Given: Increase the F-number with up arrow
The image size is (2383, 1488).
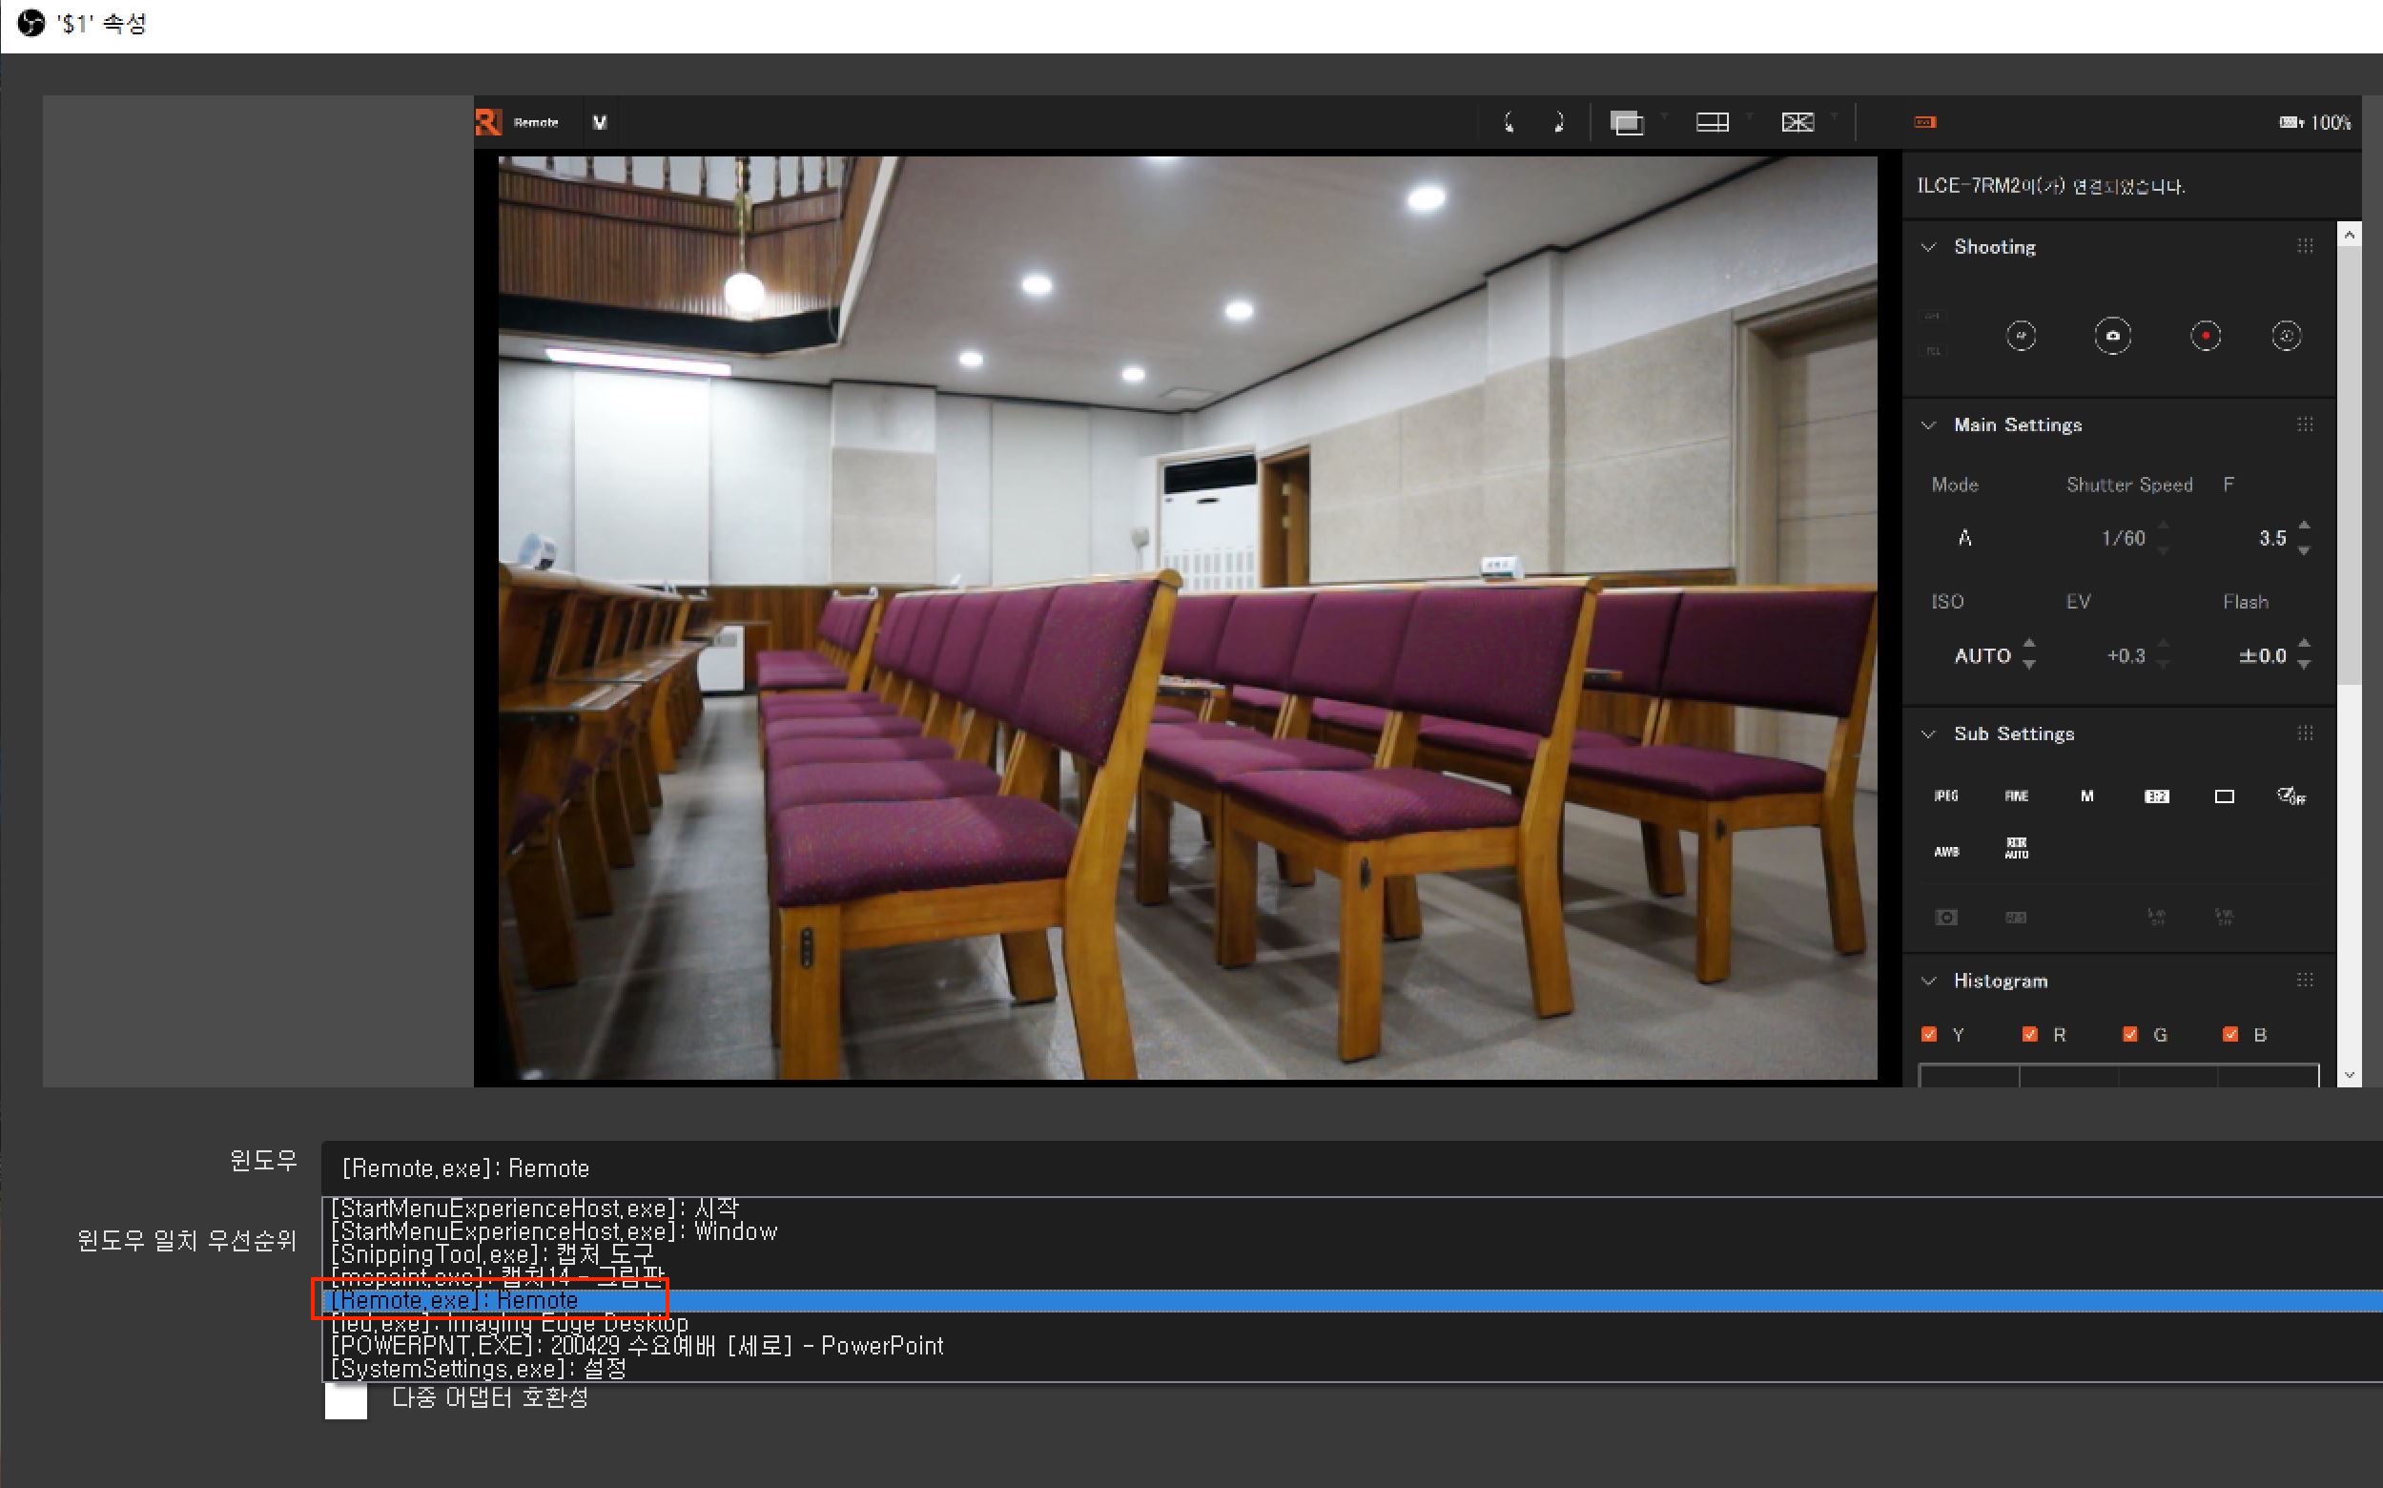Looking at the screenshot, I should coord(2304,526).
